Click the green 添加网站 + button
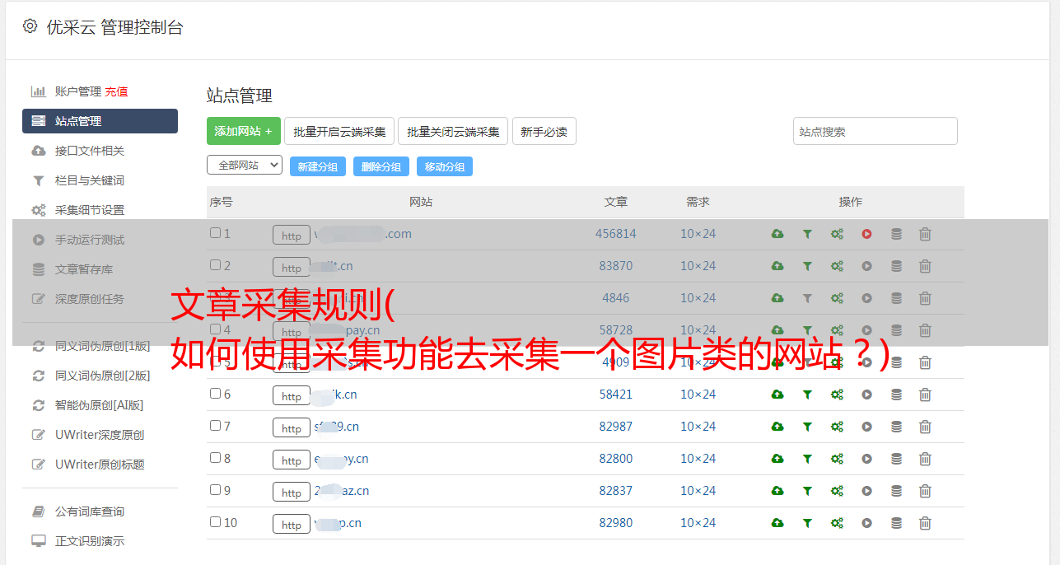 click(x=243, y=131)
